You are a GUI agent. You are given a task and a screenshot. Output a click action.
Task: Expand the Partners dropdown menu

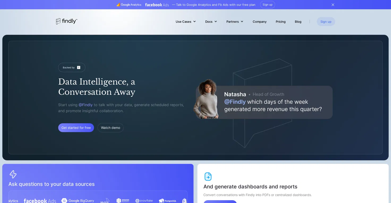tap(235, 22)
